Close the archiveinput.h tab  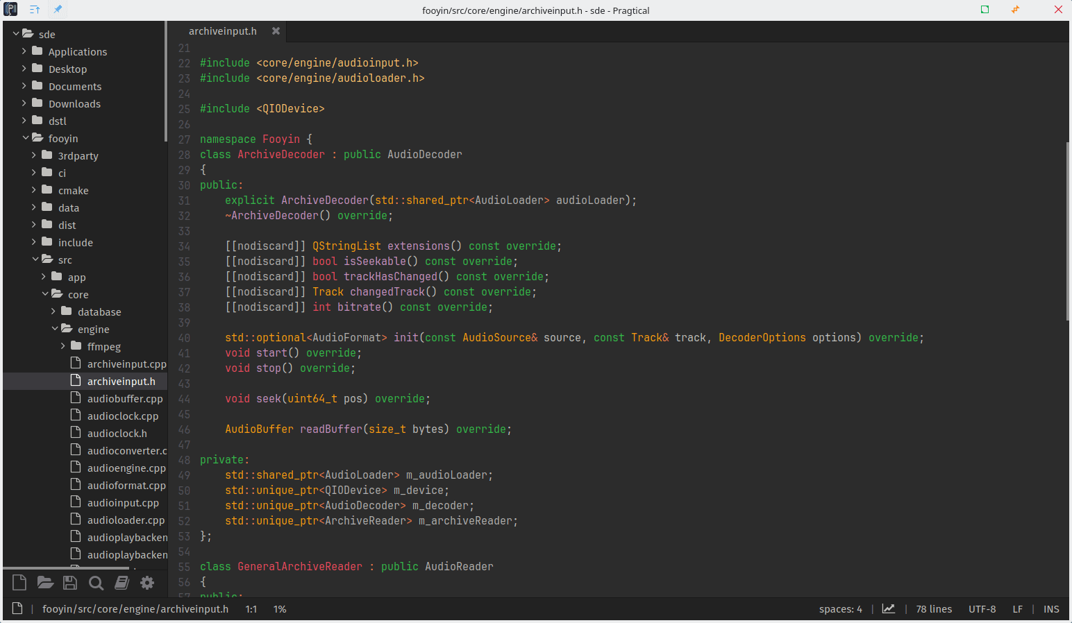pyautogui.click(x=276, y=31)
